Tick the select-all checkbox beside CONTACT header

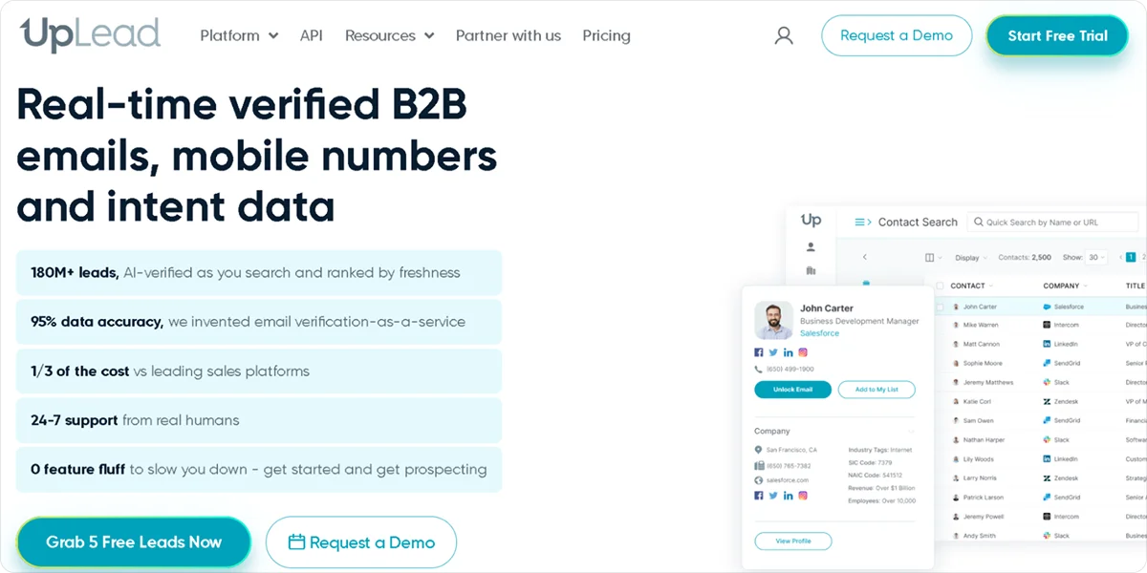(x=940, y=286)
